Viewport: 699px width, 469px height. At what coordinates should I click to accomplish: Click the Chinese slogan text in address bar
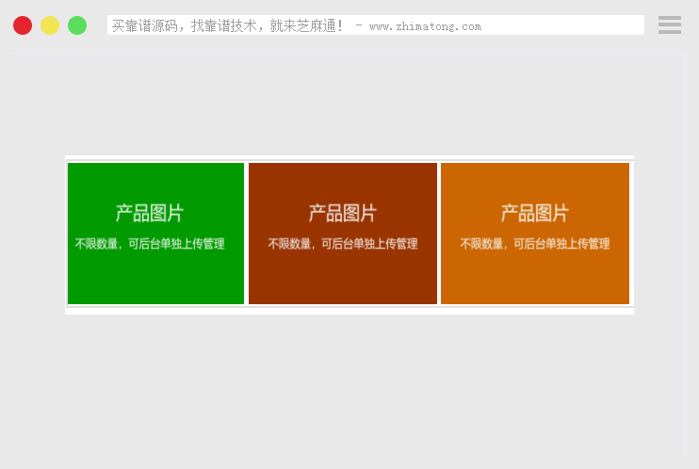click(227, 25)
